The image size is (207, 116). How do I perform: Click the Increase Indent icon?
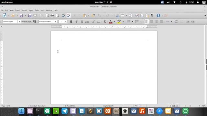pyautogui.click(x=188, y=22)
